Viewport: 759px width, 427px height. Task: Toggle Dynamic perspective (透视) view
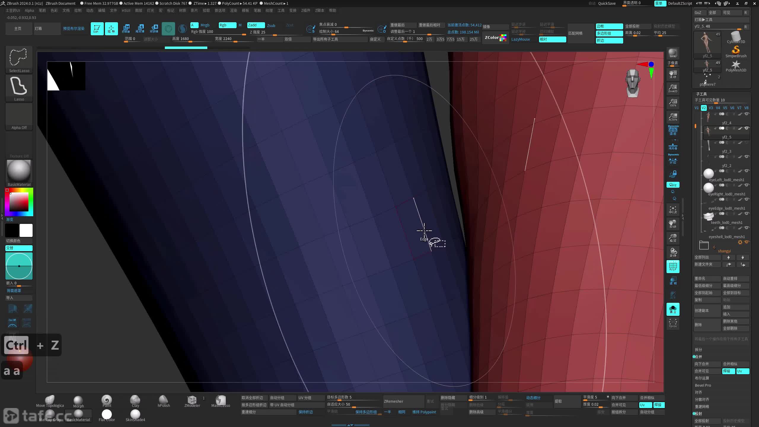click(x=673, y=130)
